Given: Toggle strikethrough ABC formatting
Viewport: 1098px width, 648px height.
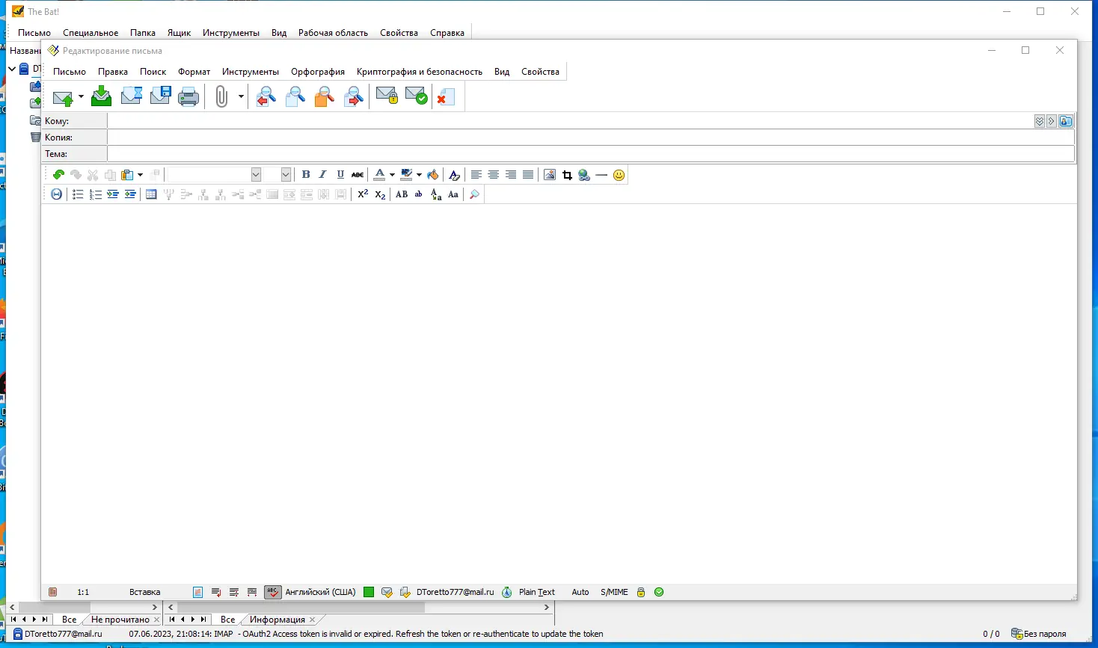Looking at the screenshot, I should (x=358, y=175).
